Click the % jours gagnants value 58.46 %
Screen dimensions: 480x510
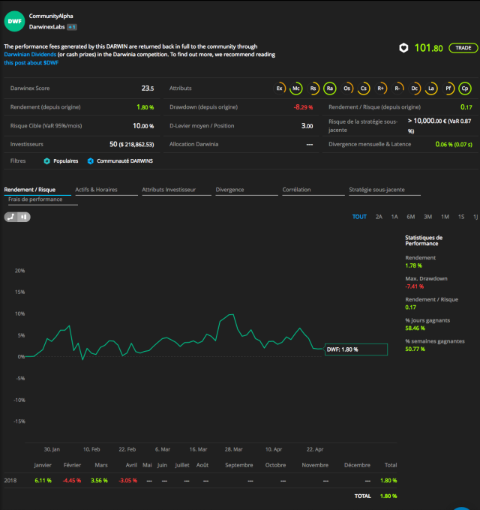click(415, 328)
